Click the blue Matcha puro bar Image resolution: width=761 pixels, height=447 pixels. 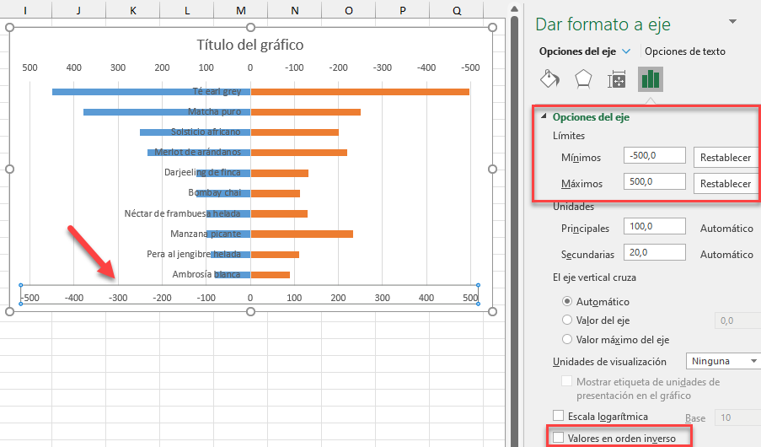pos(167,112)
